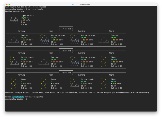Click the Sunday morning temperature '2 °C'
This screenshot has width=162, height=118.
(23, 81)
